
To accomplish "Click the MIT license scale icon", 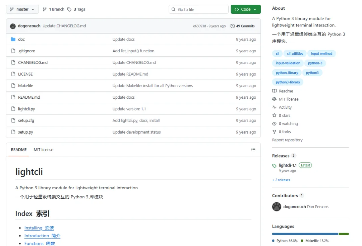I will [x=274, y=99].
